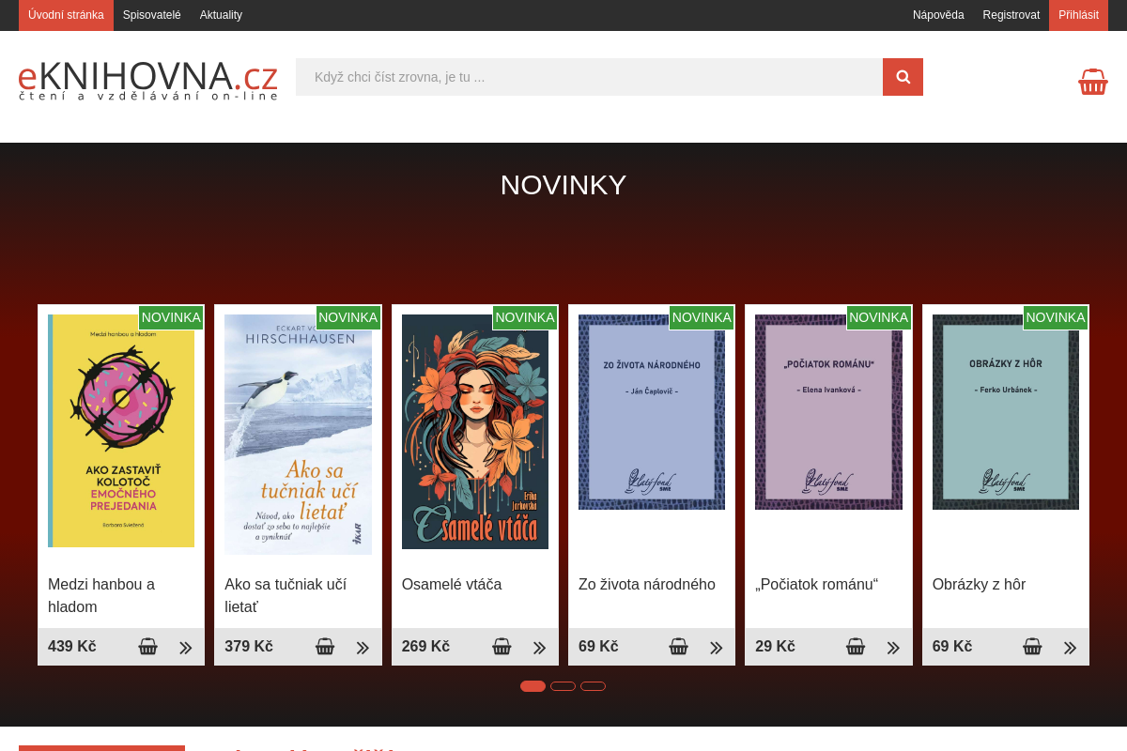Click the Přihlásit login button
Viewport: 1127px width, 751px height.
tap(1078, 15)
